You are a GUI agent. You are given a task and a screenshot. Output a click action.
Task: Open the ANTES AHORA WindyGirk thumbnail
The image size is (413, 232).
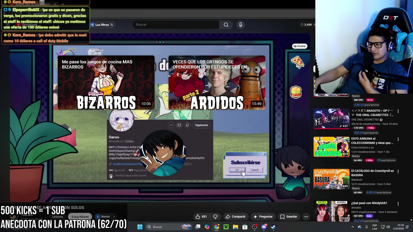click(331, 211)
